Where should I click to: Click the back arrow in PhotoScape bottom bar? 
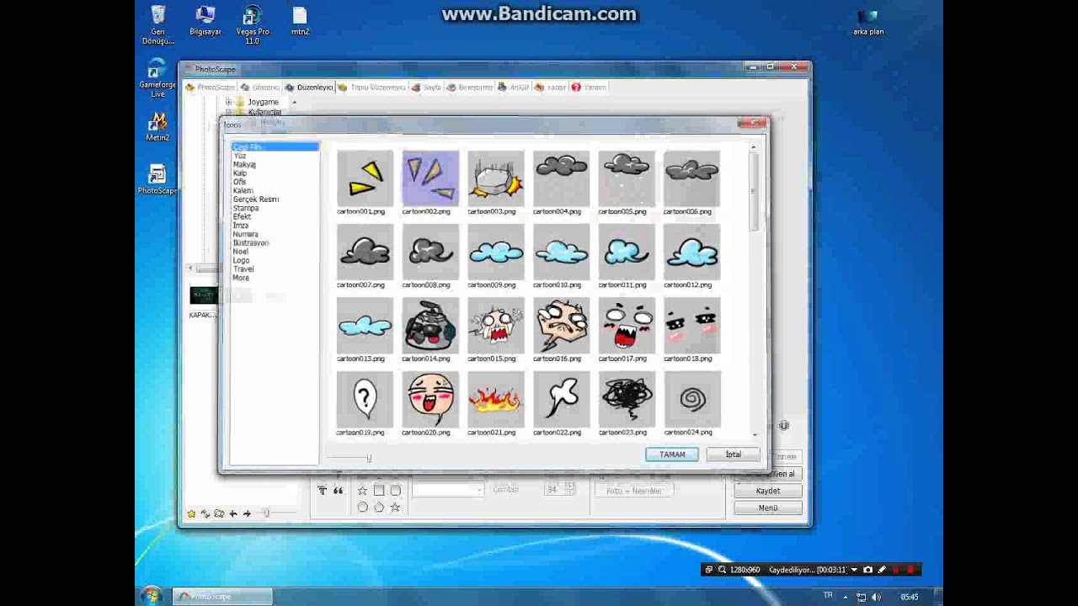click(233, 513)
